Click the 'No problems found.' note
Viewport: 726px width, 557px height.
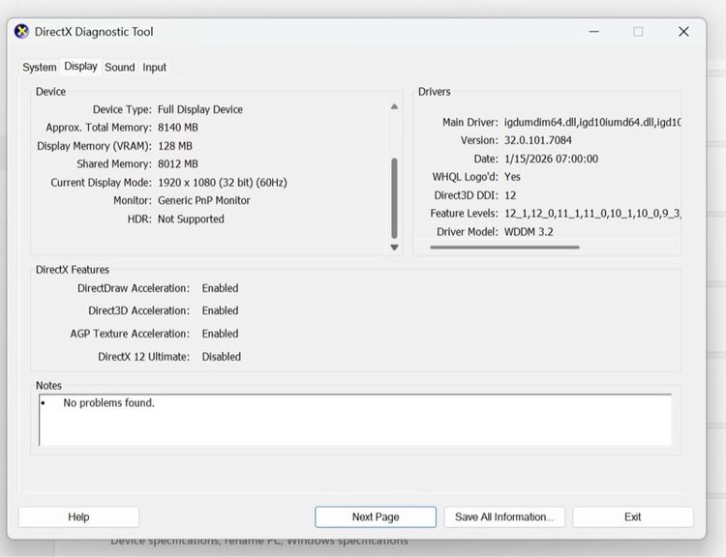[108, 403]
